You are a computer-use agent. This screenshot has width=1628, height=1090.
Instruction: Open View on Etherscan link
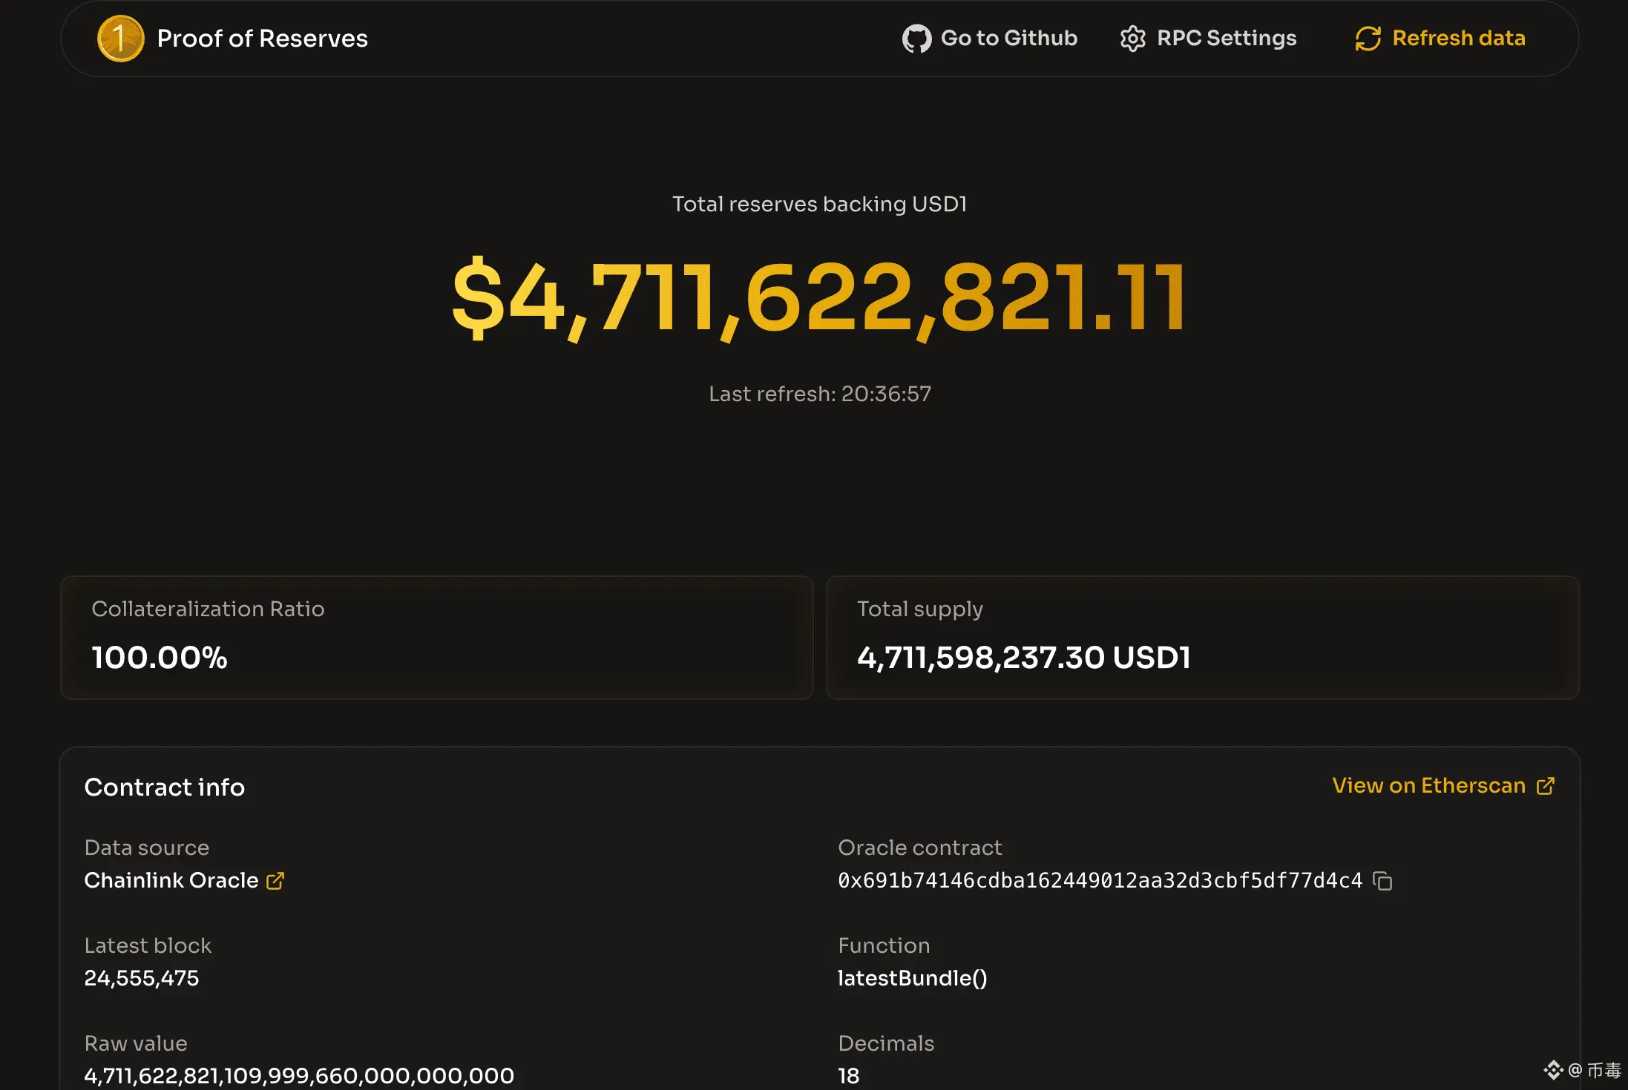click(x=1428, y=786)
